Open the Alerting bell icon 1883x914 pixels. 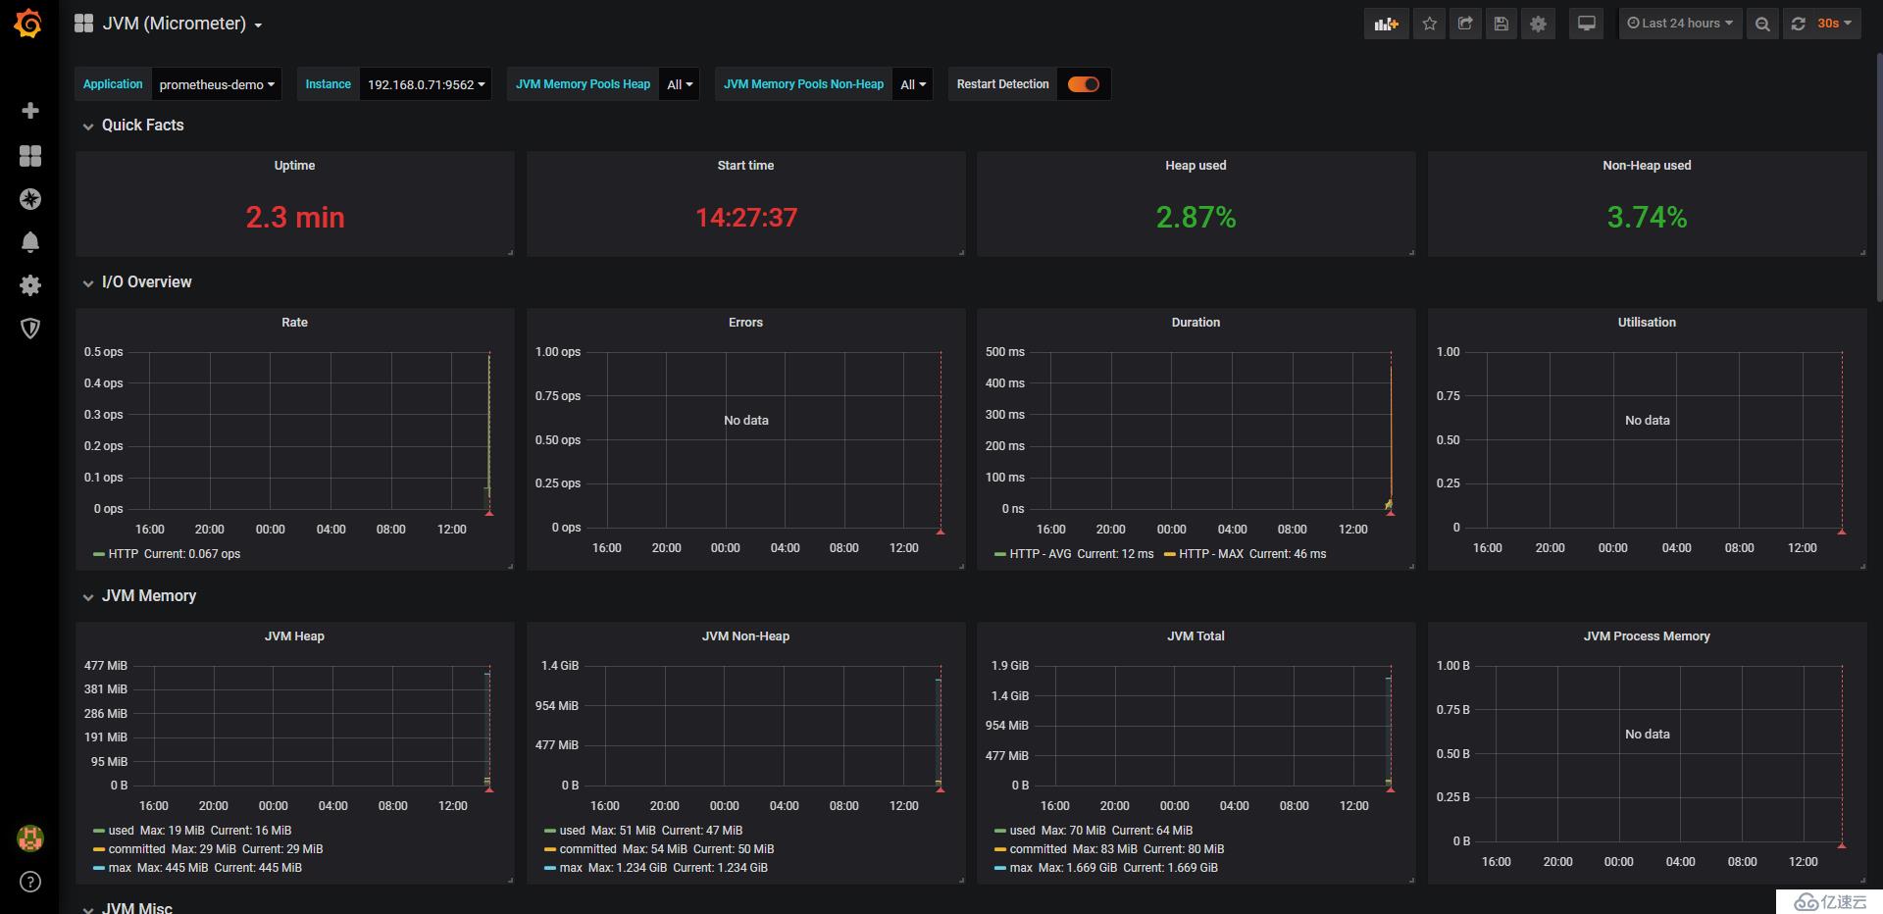(30, 242)
